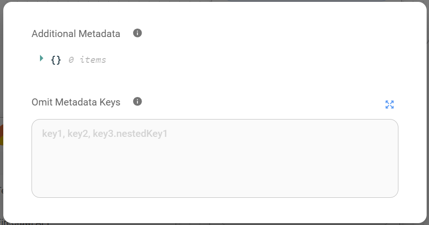Show the tooltip for Omit Metadata Keys
429x225 pixels.
[137, 102]
